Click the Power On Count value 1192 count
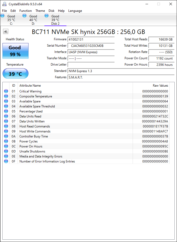177x242 pixels. 162,58
